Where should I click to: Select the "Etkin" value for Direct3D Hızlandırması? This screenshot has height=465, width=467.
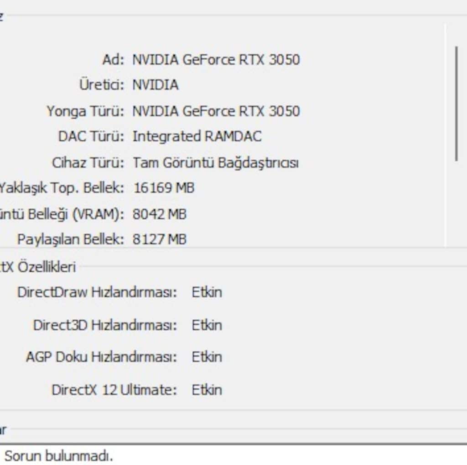(207, 325)
